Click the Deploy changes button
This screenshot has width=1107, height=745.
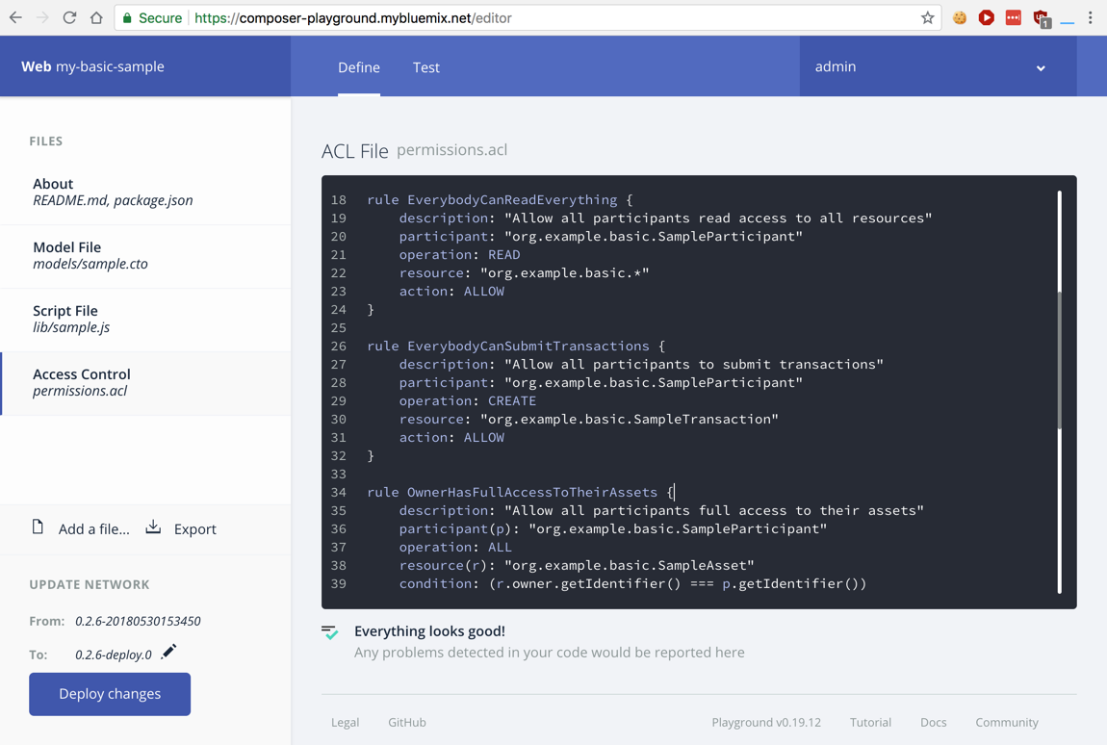[110, 693]
